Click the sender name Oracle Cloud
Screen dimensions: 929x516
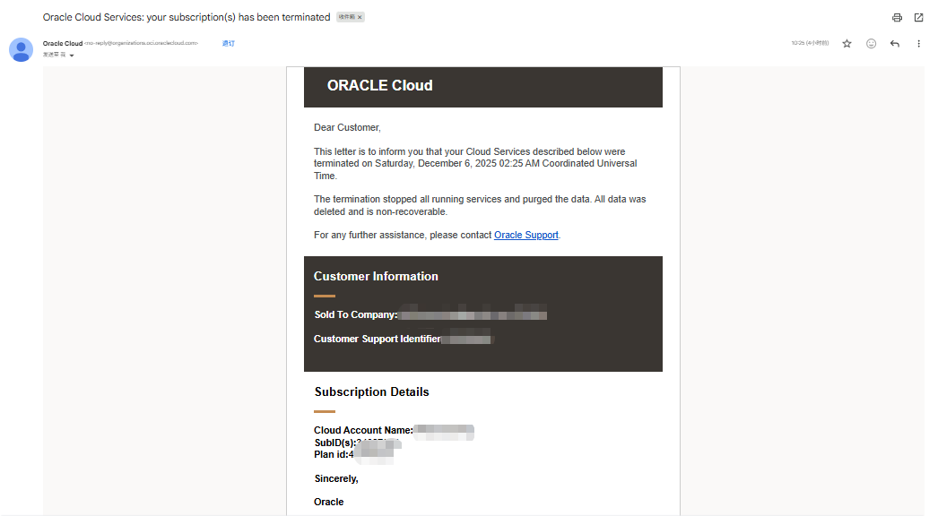click(x=63, y=43)
